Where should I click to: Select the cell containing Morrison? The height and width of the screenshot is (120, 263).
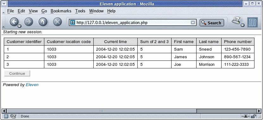pyautogui.click(x=209, y=65)
